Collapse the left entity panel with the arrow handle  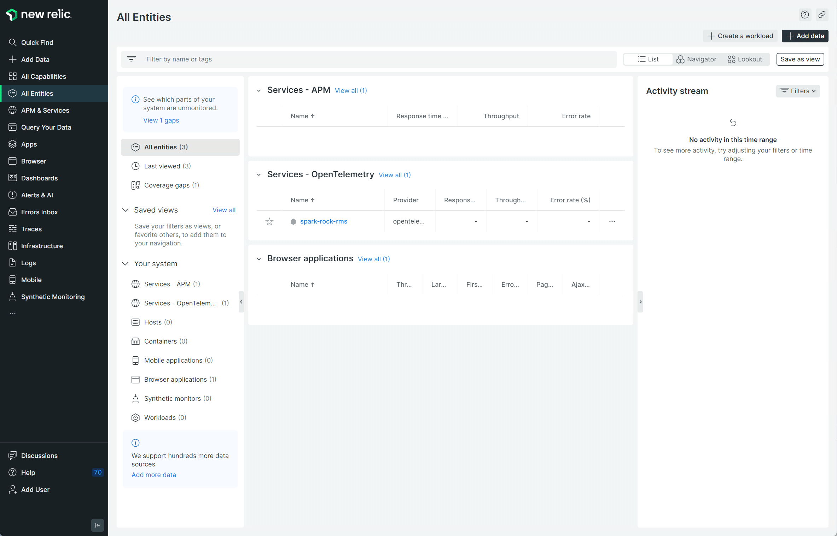point(241,302)
